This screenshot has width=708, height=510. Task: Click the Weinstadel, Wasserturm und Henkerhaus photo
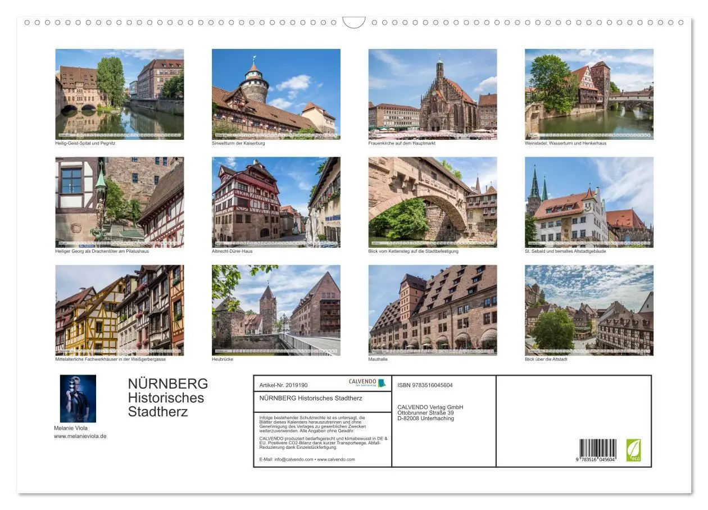589,94
